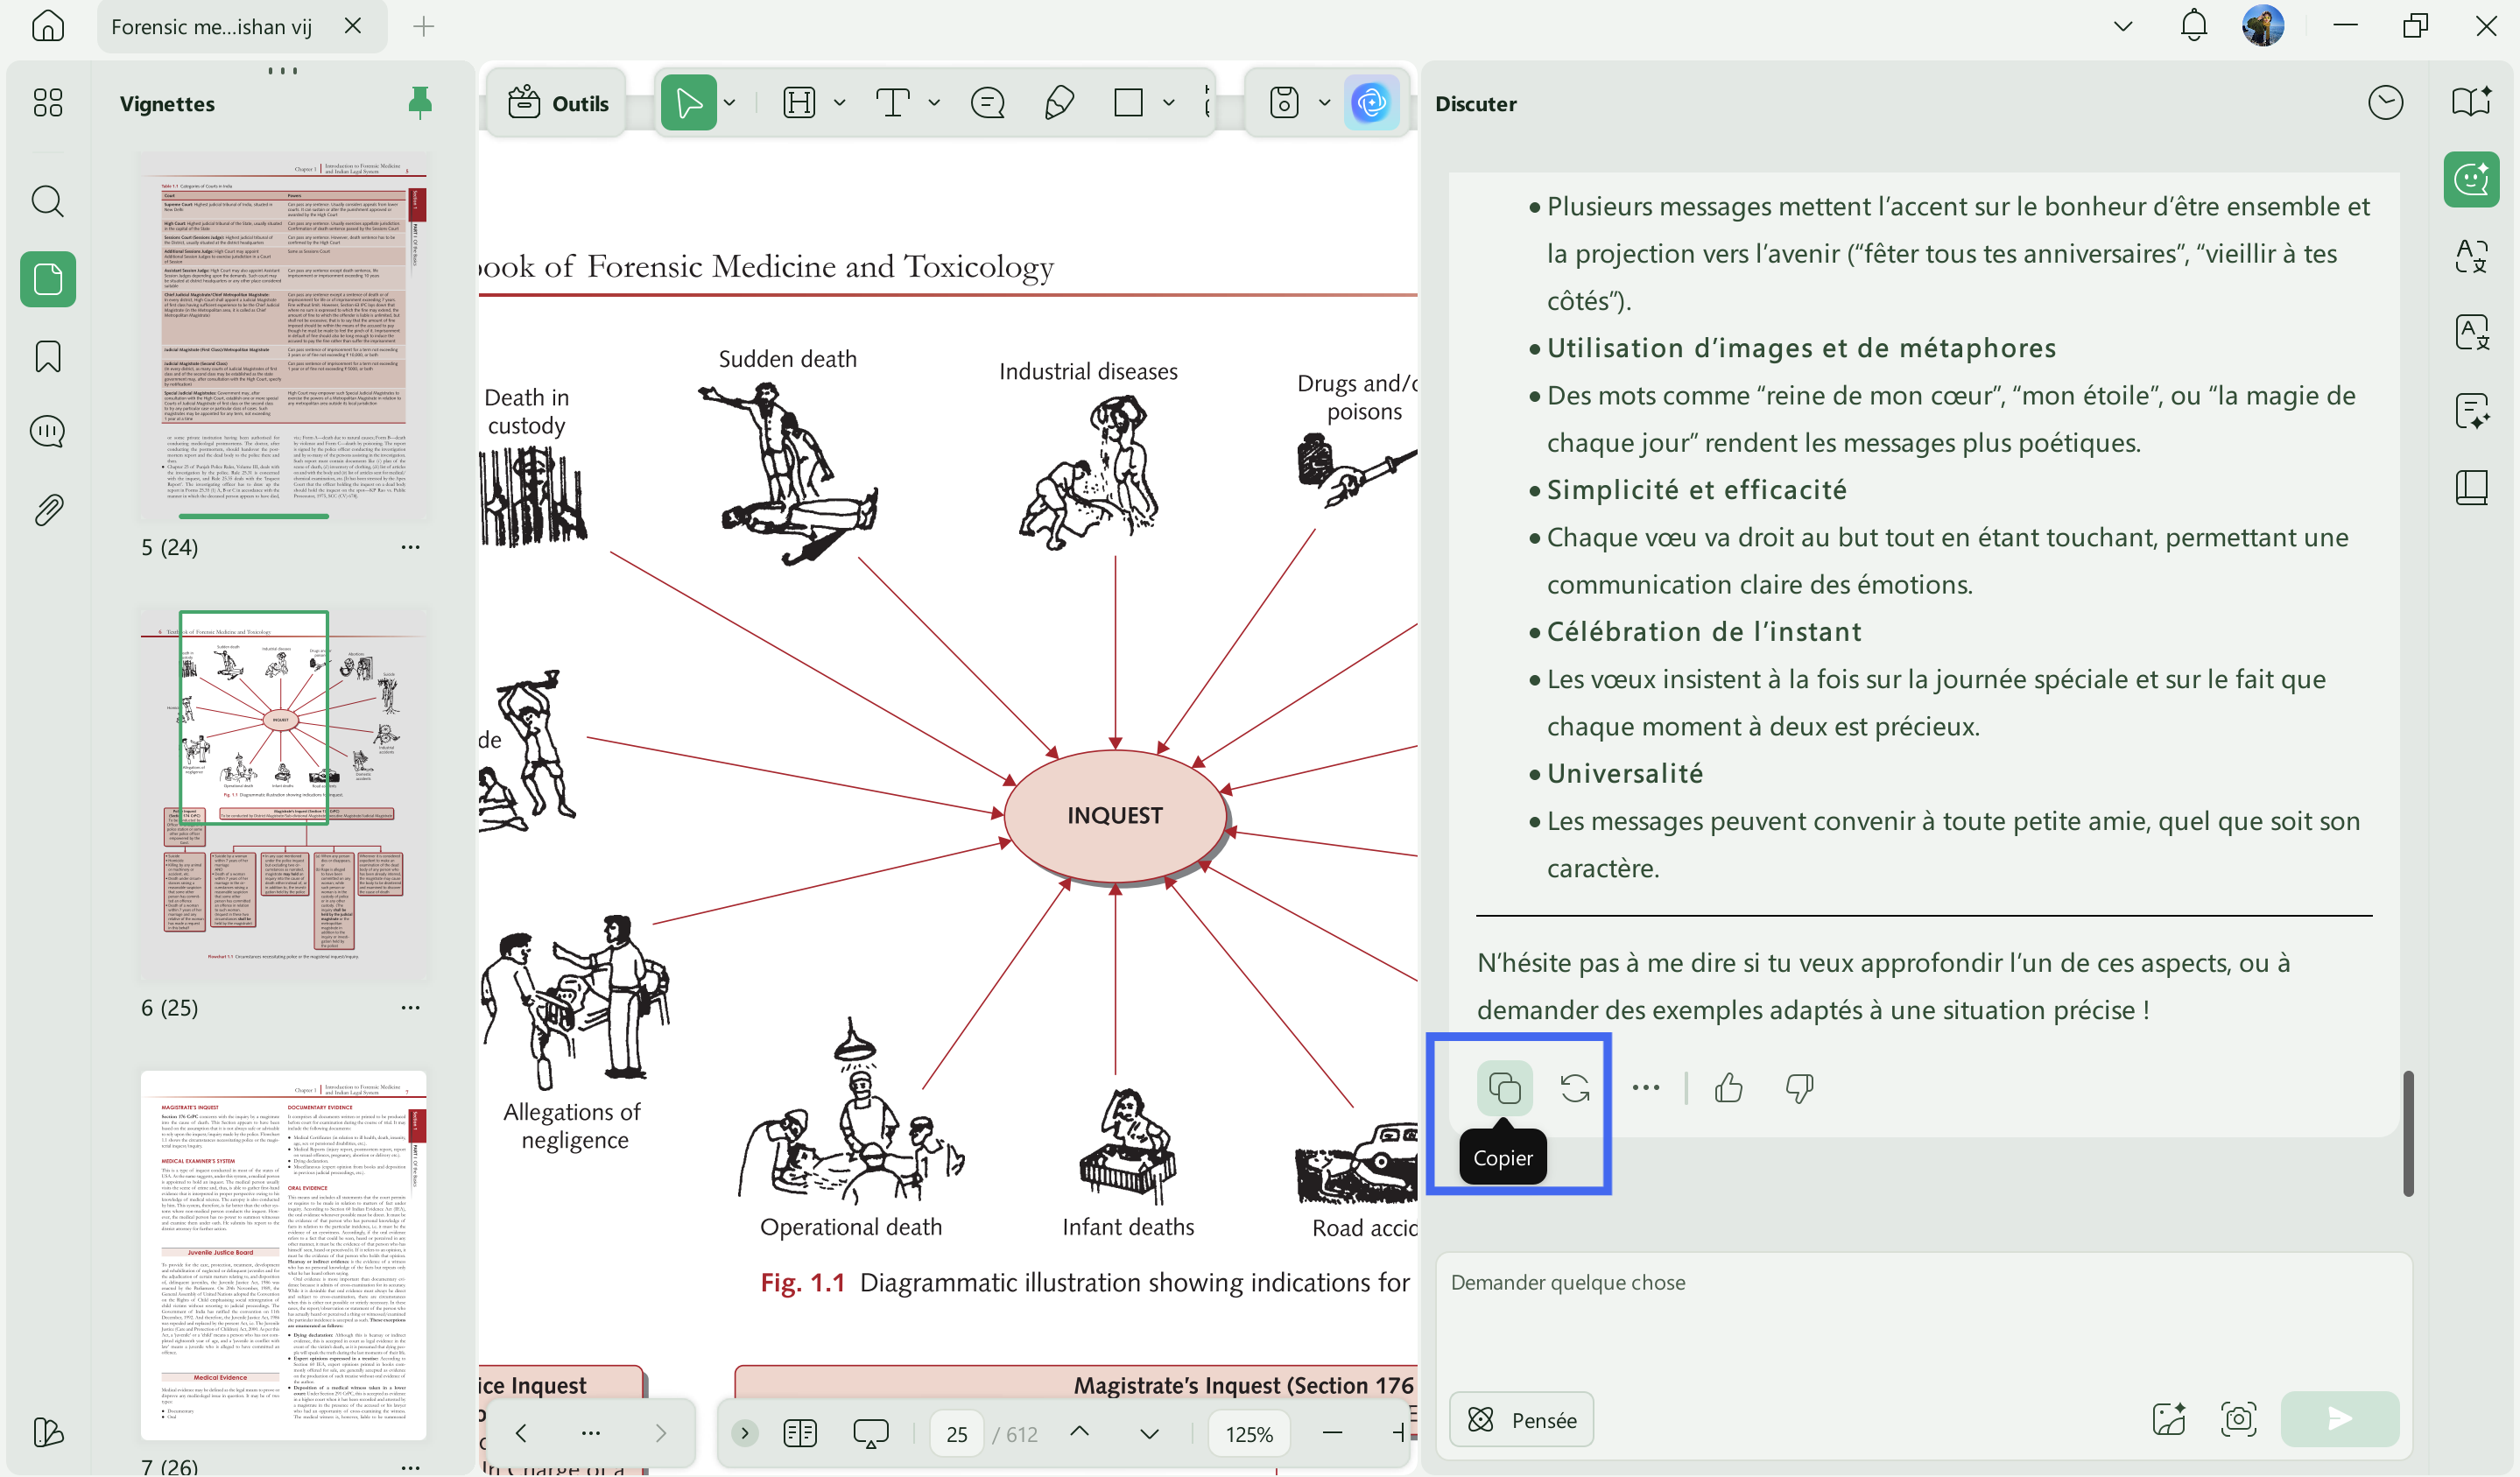
Task: Click the layers icon at the bottom of the sidebar
Action: click(x=47, y=1432)
